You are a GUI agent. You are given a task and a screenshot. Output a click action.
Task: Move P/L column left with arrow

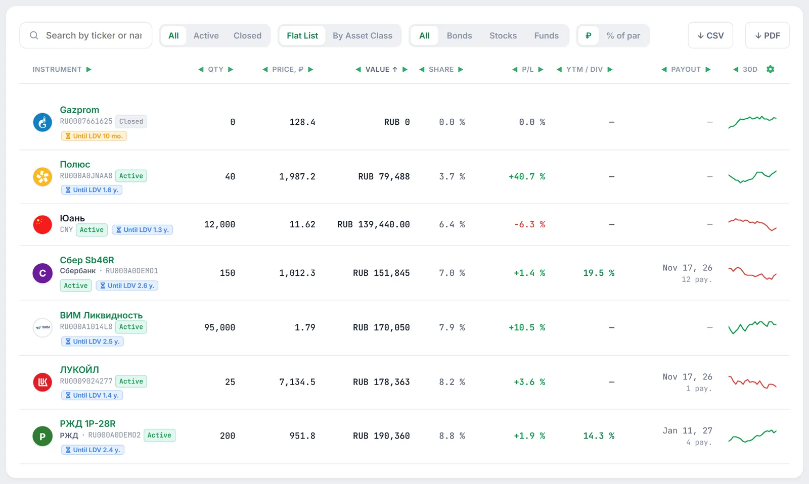(x=515, y=69)
